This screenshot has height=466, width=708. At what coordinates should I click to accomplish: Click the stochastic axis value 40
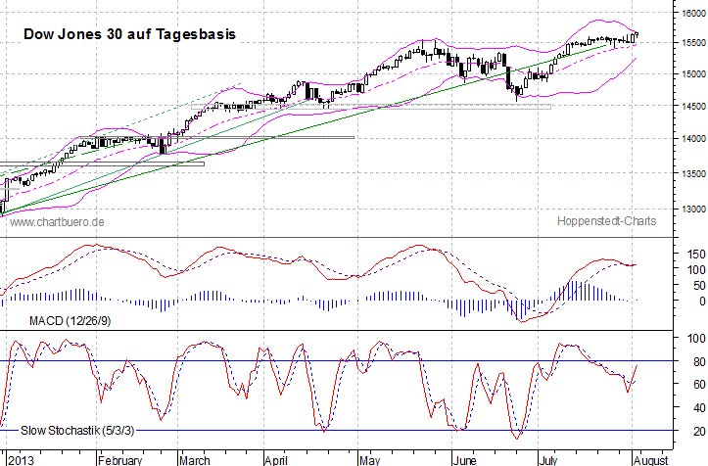[x=699, y=408]
